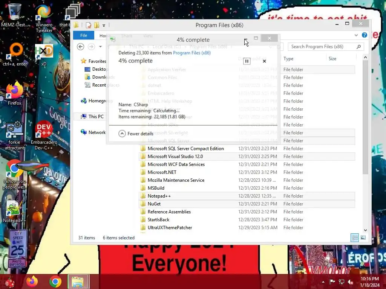Click the taskbar clock showing 10:16 PM
This screenshot has height=289, width=386.
pos(370,282)
